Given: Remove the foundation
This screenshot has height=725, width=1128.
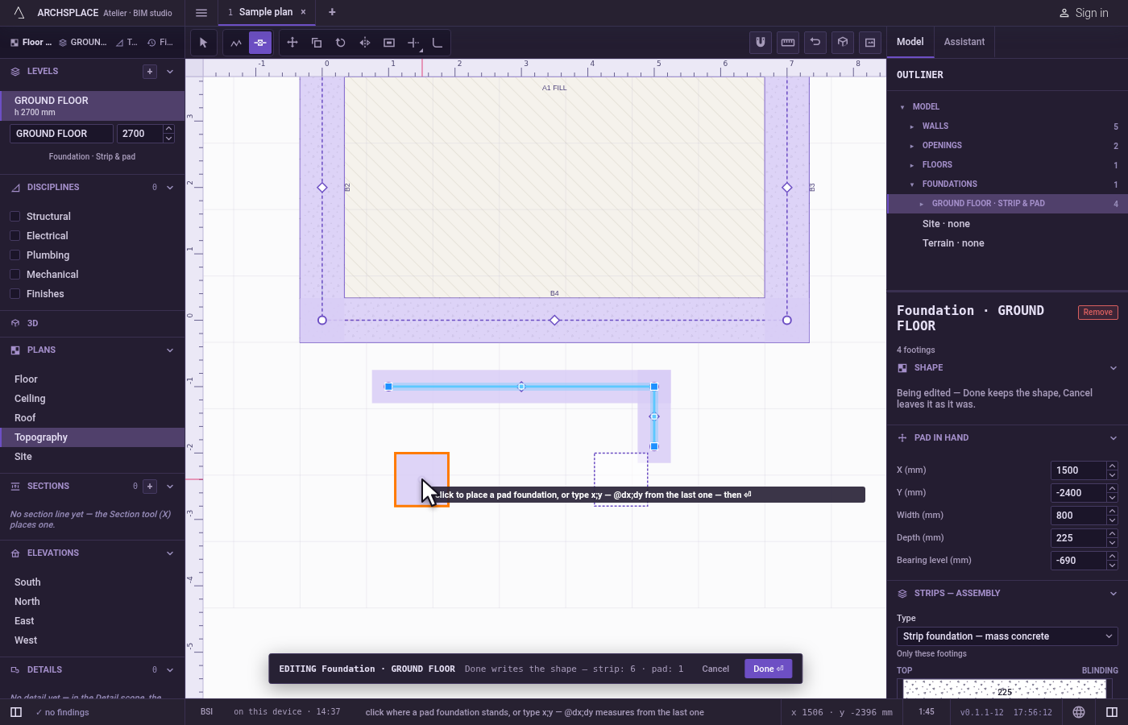Looking at the screenshot, I should point(1098,313).
